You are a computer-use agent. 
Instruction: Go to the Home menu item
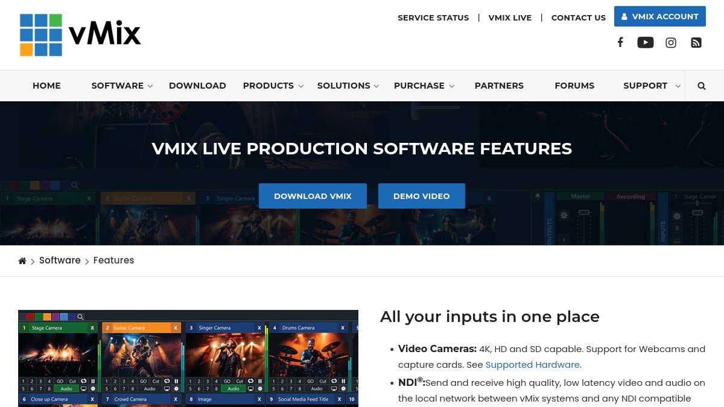(x=46, y=86)
